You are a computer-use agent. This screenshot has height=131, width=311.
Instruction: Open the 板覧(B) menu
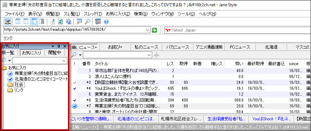pyautogui.click(x=53, y=14)
